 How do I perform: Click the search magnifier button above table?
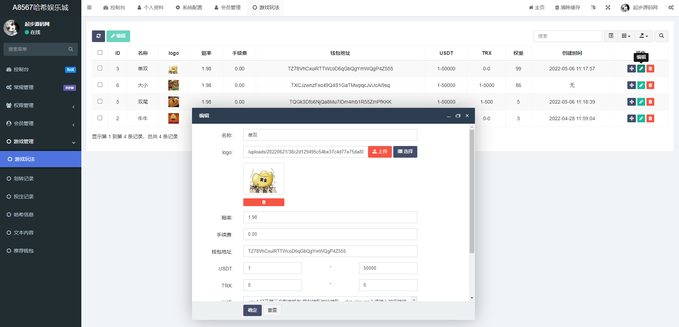tap(661, 36)
